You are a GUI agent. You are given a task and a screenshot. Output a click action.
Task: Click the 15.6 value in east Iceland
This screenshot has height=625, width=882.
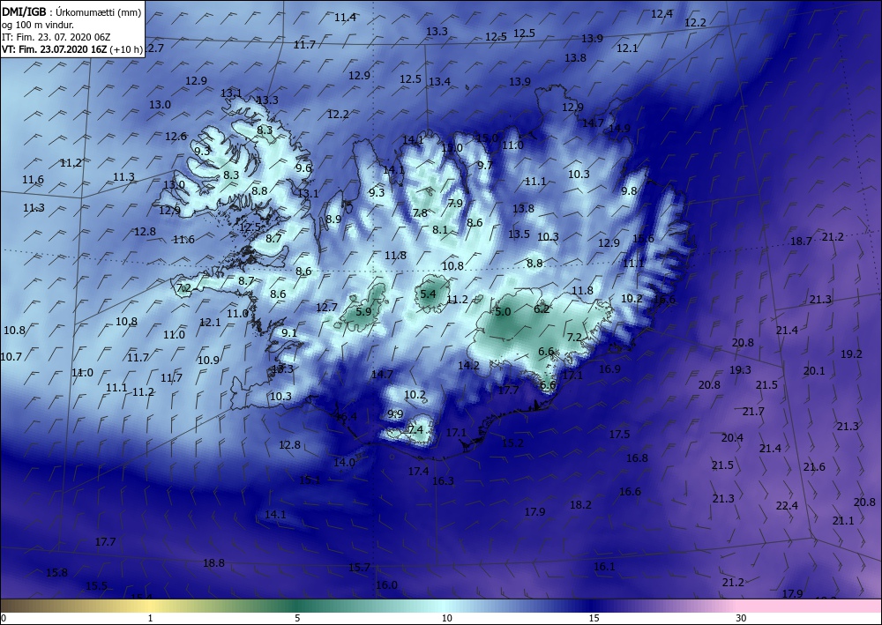pyautogui.click(x=644, y=238)
